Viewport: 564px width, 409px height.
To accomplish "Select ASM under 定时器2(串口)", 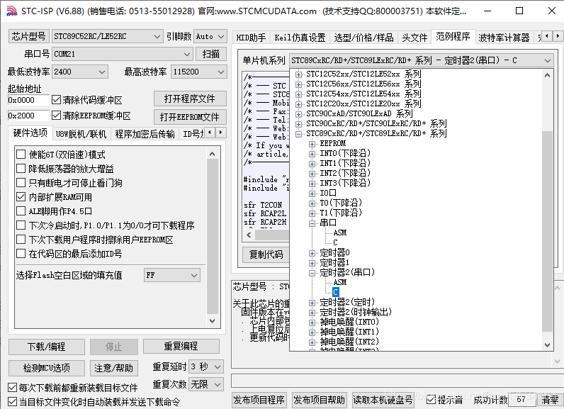I will point(340,282).
